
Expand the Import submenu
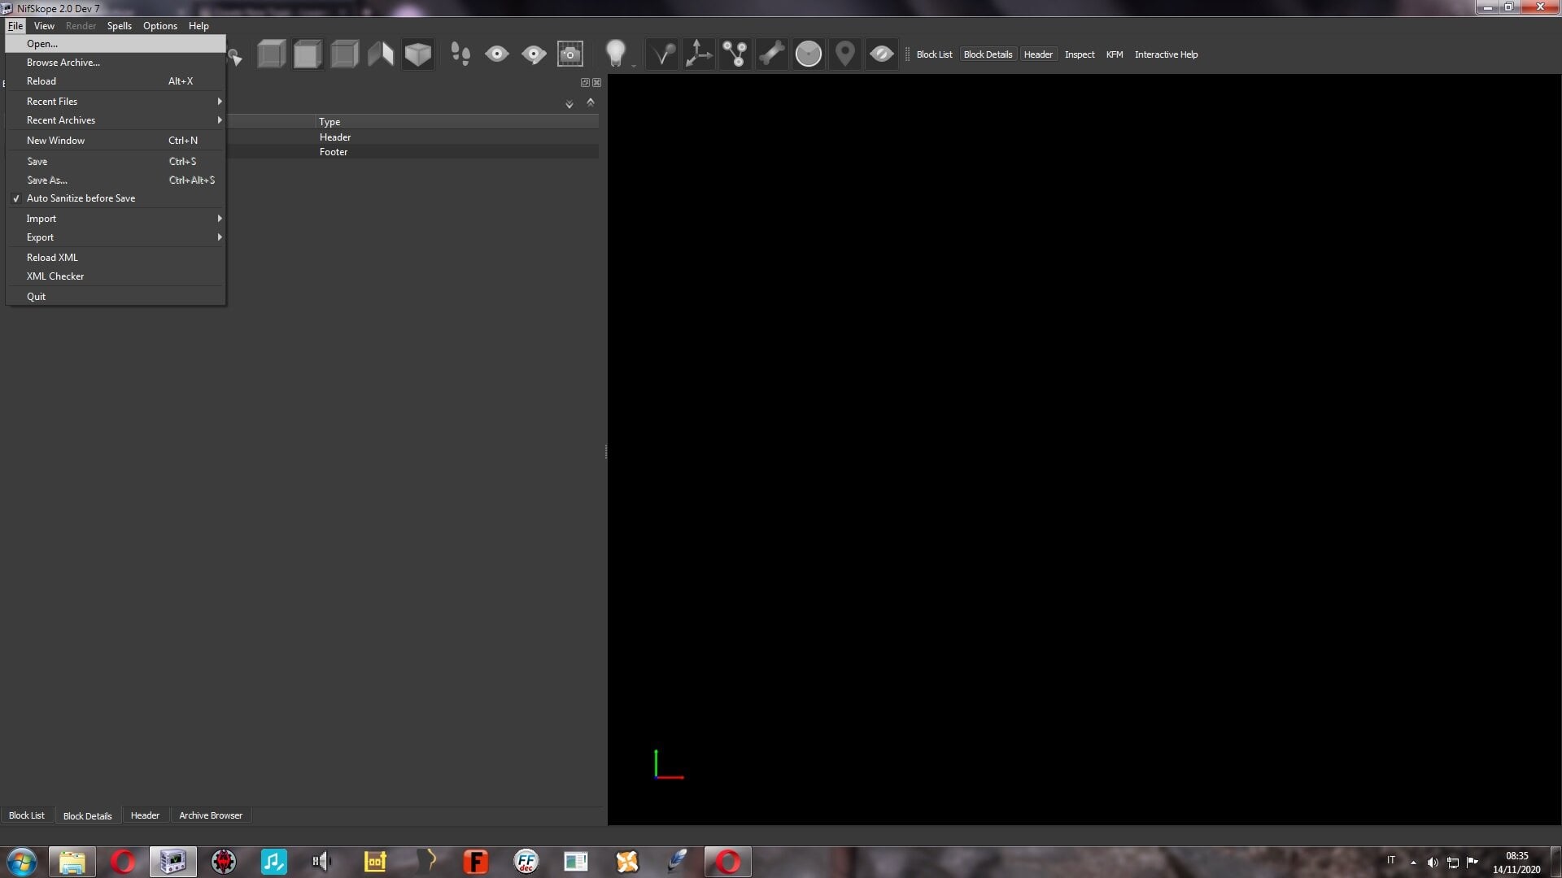[116, 219]
